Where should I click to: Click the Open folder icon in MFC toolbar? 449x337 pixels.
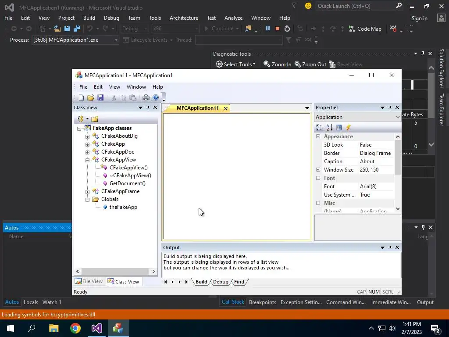(91, 97)
